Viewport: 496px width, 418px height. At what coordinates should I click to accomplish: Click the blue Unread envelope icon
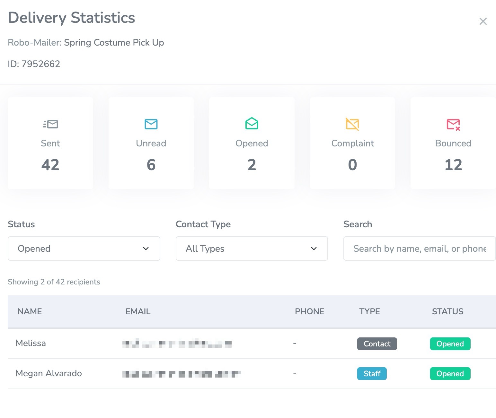151,124
